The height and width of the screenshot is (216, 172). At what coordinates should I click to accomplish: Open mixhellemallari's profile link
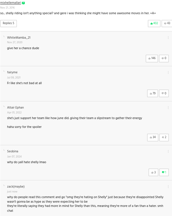[11, 3]
